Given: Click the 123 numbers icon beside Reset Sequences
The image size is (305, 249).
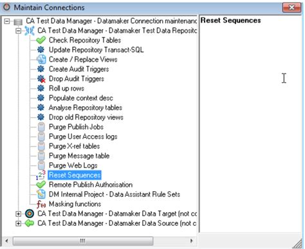Looking at the screenshot, I should (41, 175).
